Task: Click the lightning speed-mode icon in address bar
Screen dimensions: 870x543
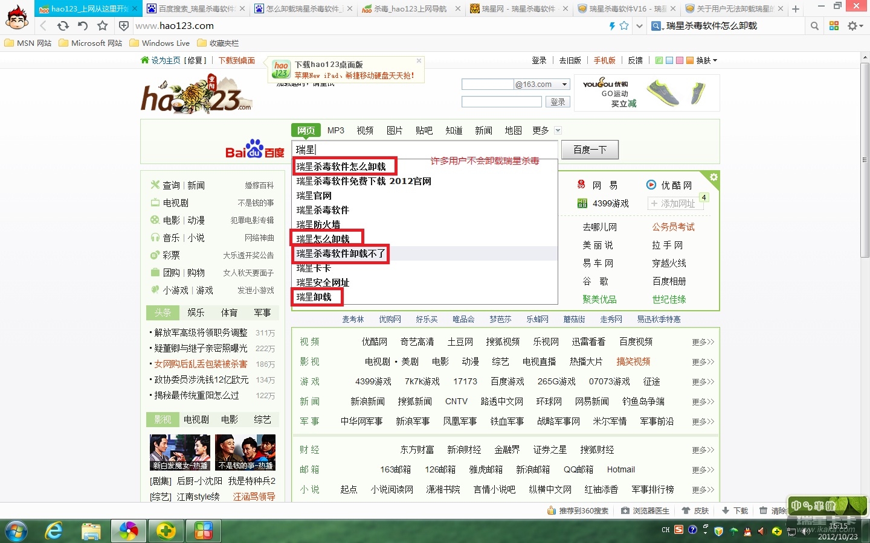Action: coord(612,26)
